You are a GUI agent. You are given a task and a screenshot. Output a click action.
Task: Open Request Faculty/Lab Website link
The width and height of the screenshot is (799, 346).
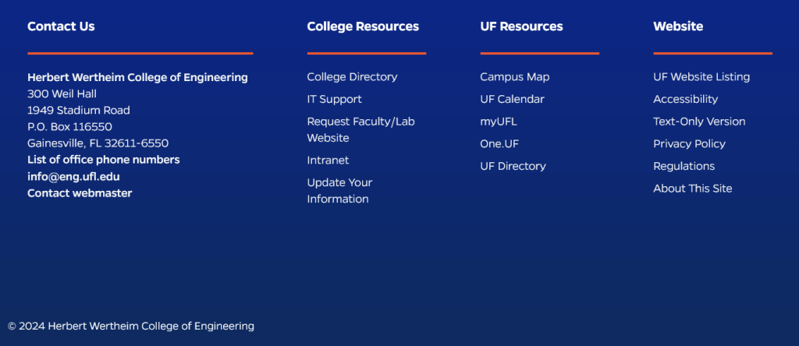coord(360,129)
